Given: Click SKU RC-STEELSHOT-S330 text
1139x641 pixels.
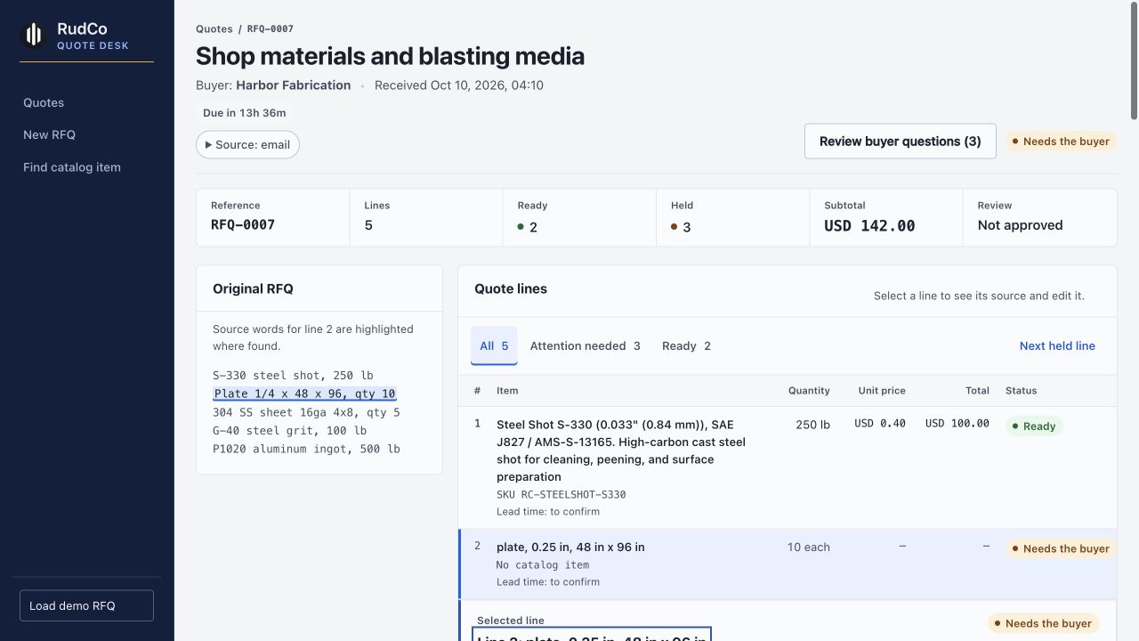Looking at the screenshot, I should [x=561, y=494].
